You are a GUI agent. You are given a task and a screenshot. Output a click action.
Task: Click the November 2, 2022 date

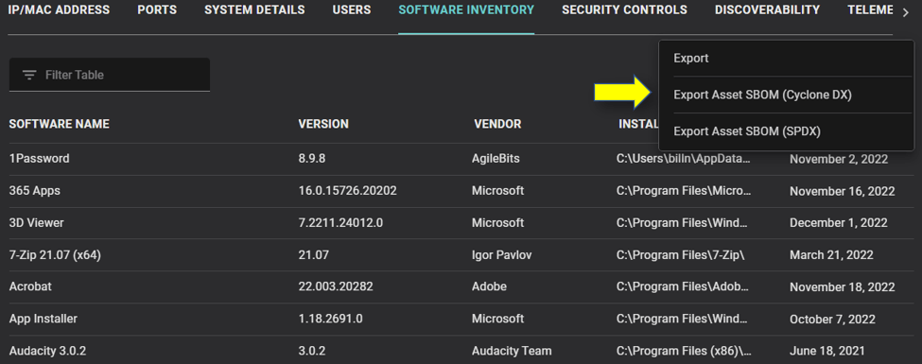coord(839,159)
